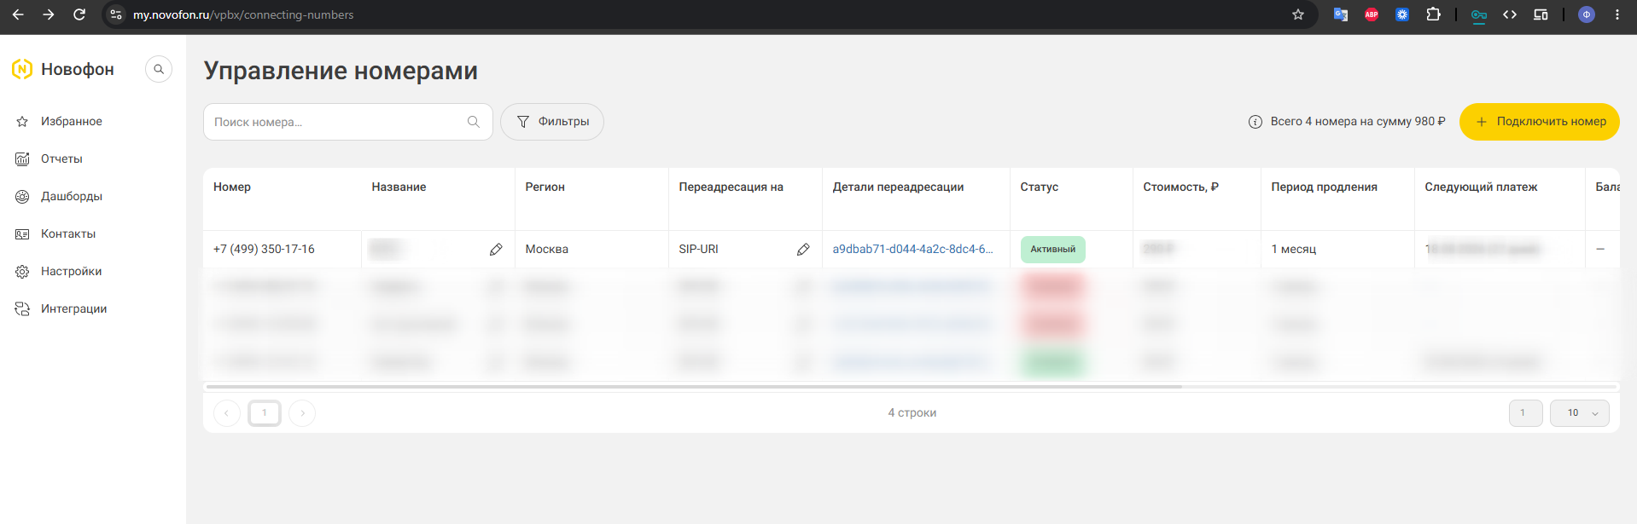
Task: Open the Фильтры filter panel
Action: point(552,122)
